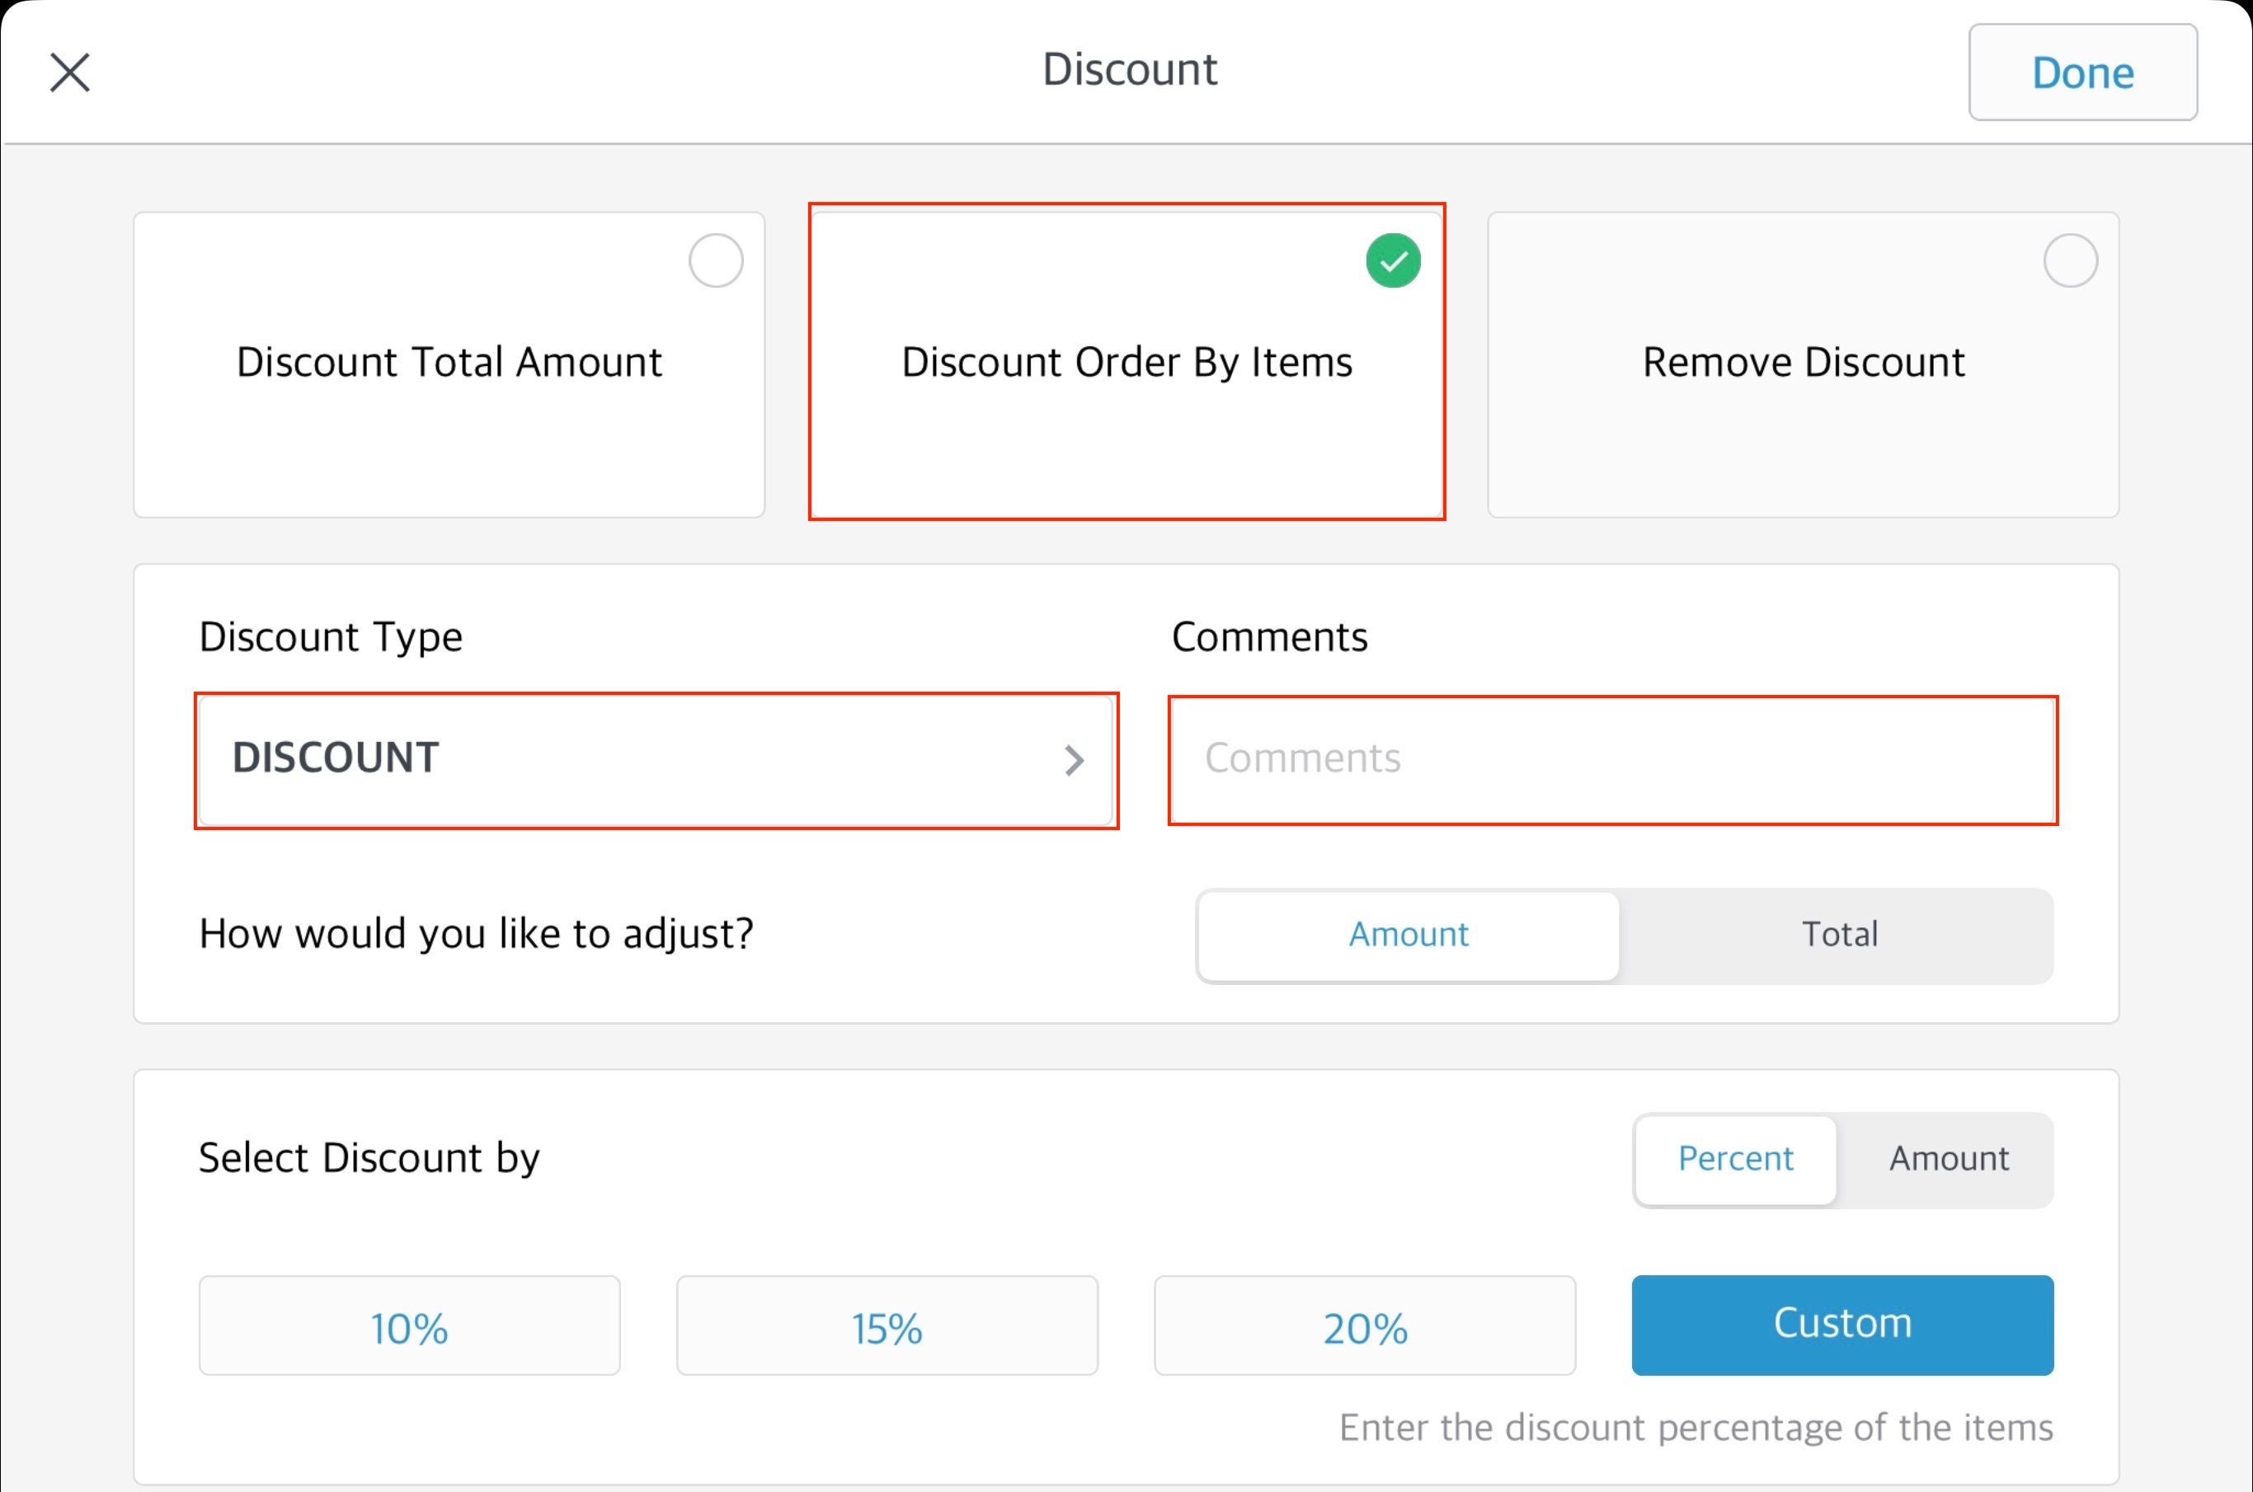Switch adjustment mode to Total

coord(1839,936)
